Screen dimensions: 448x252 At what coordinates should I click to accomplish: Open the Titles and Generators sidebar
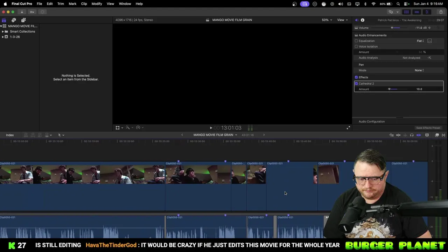click(x=23, y=20)
